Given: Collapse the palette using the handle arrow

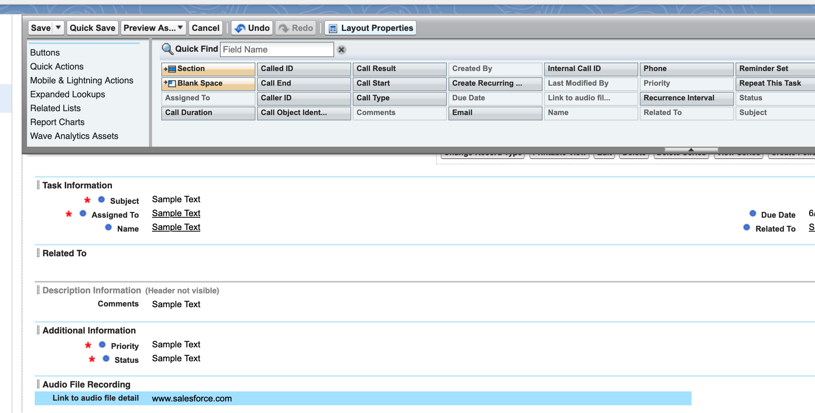Looking at the screenshot, I should tap(691, 149).
